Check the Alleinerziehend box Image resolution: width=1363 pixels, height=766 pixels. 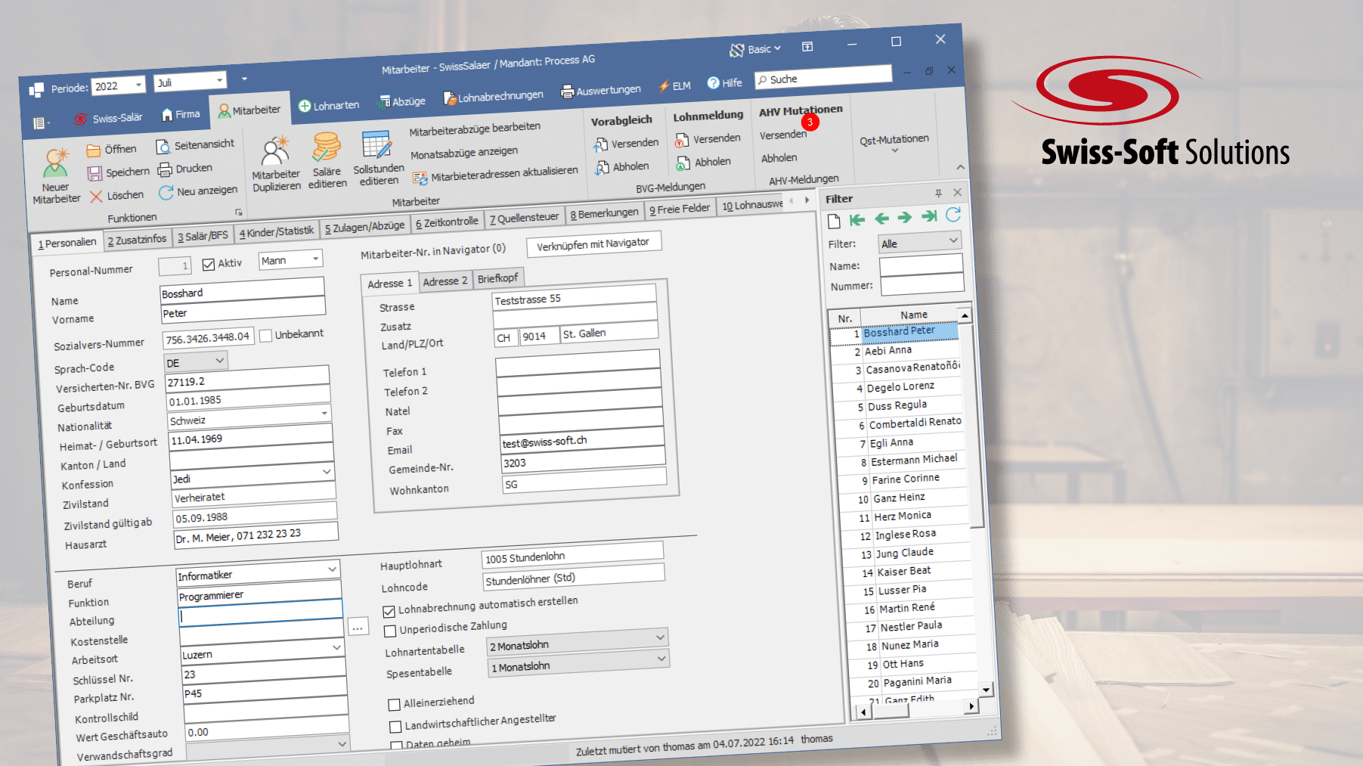(394, 705)
